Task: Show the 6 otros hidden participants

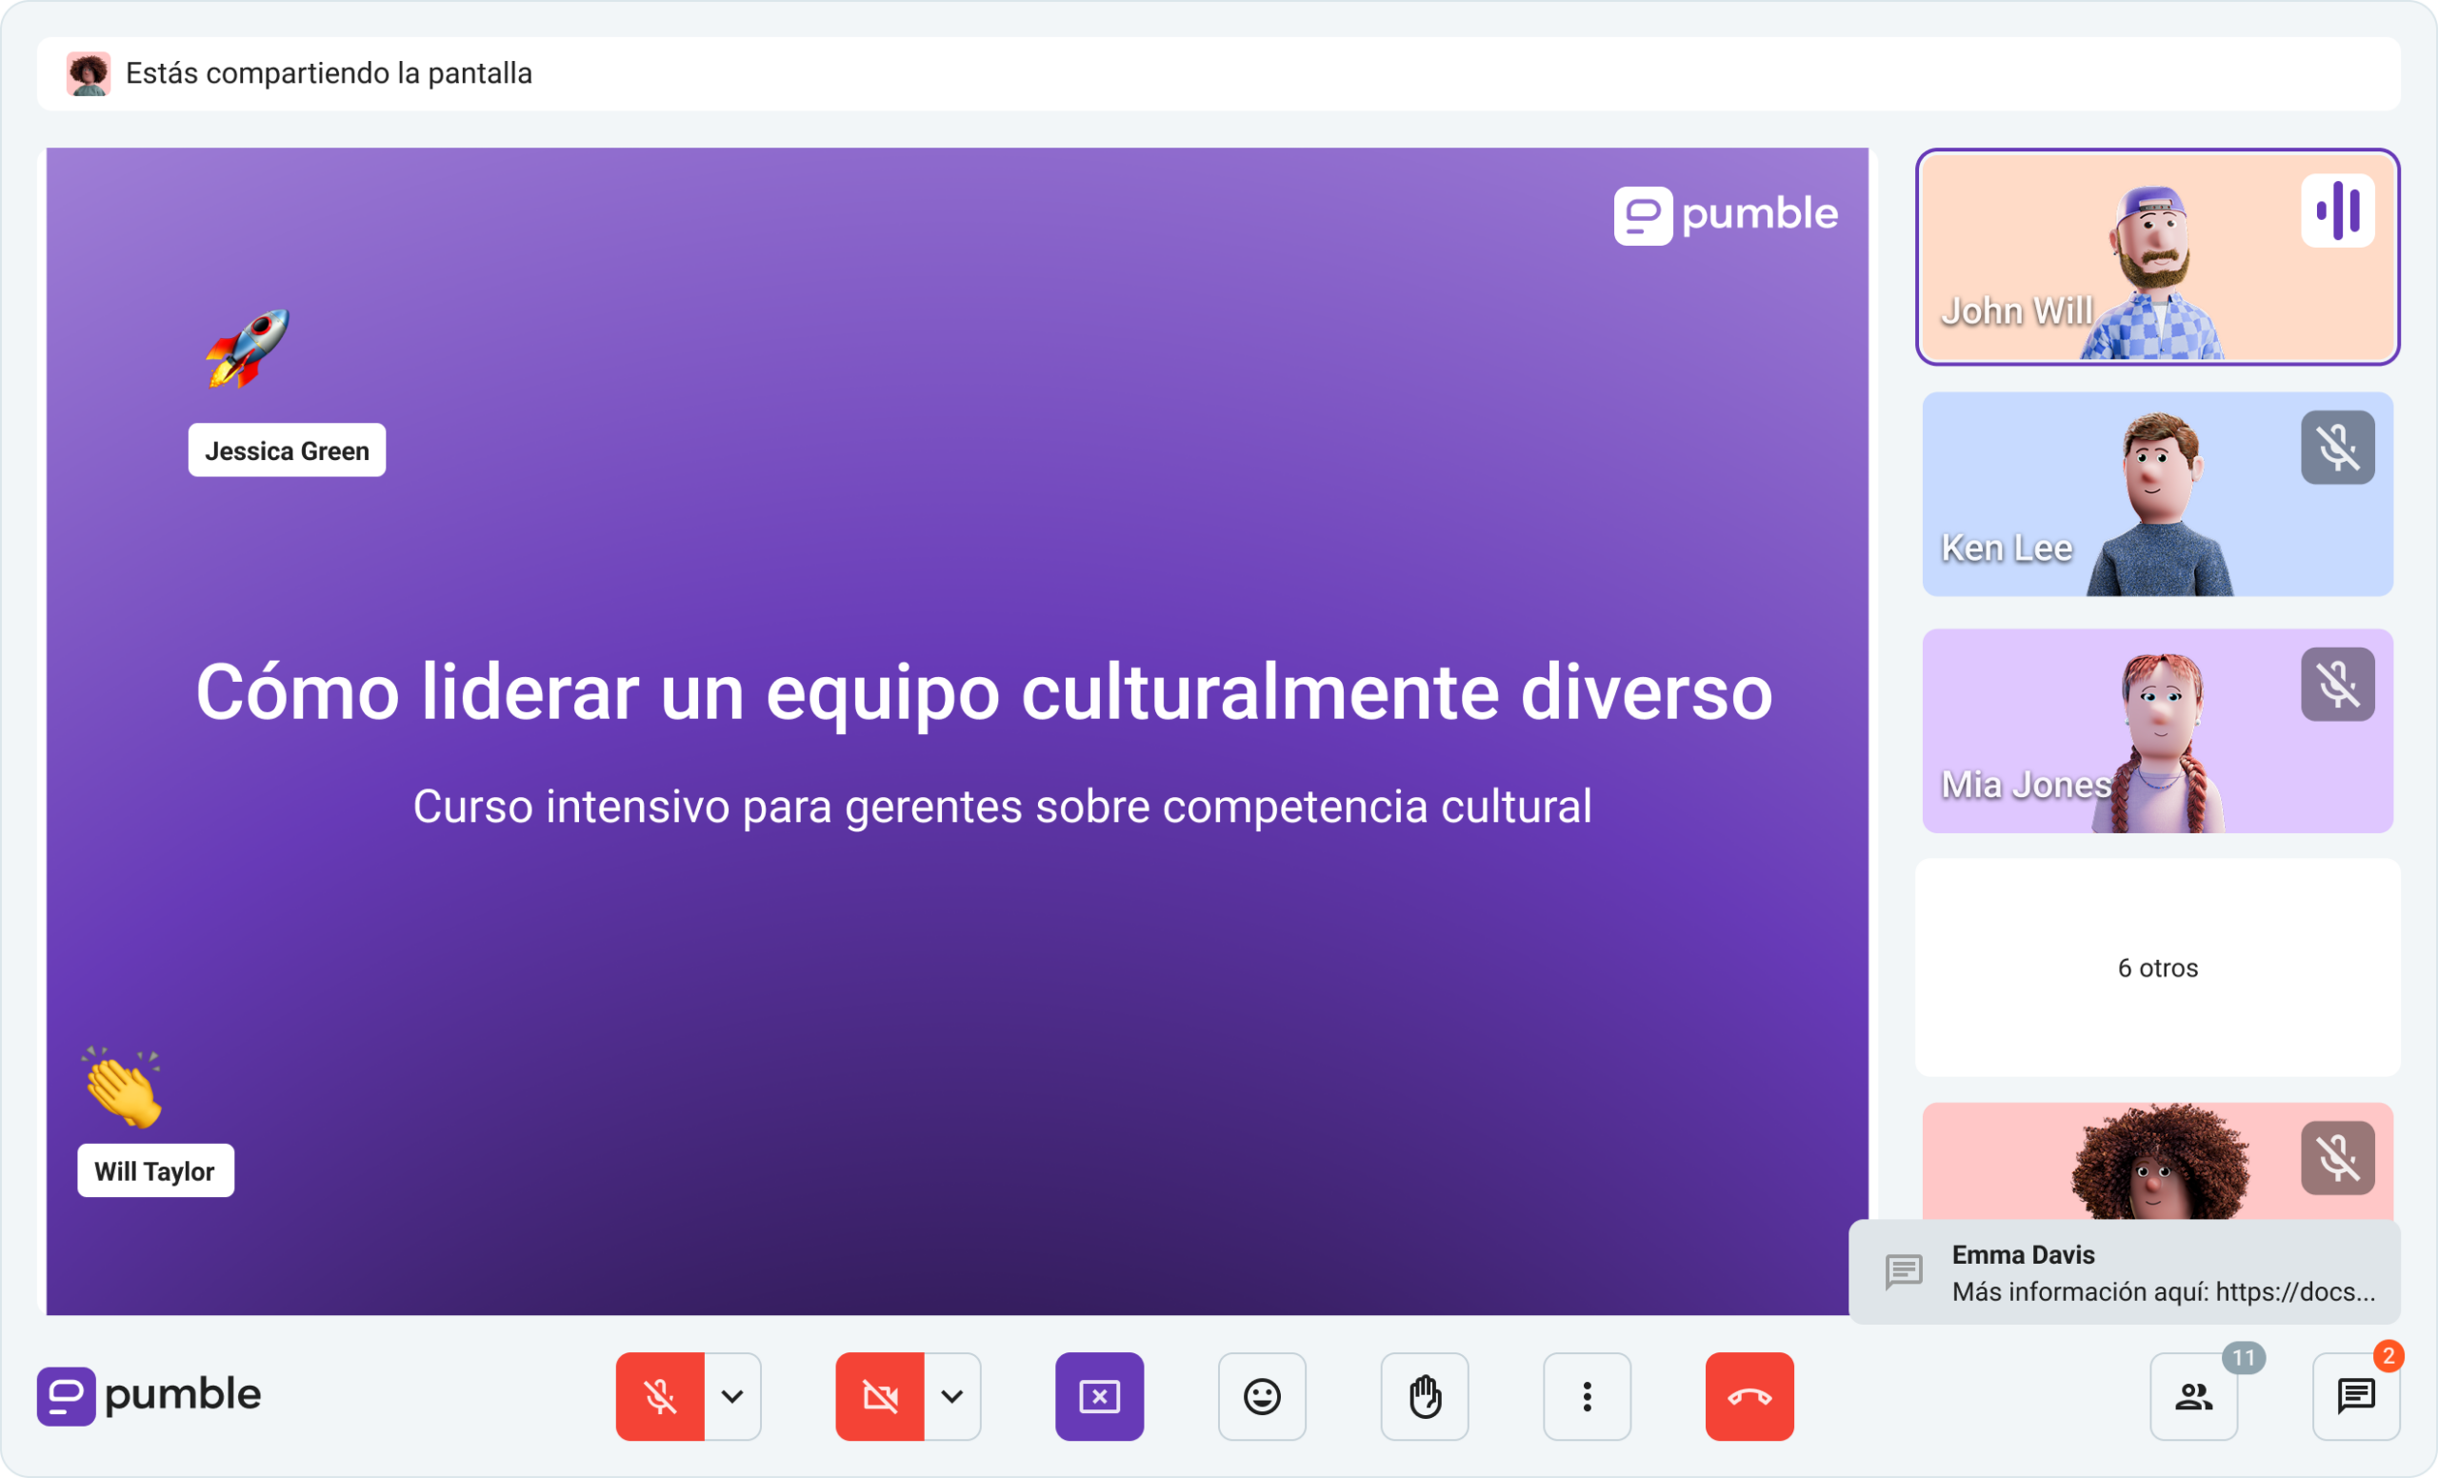Action: pos(2157,968)
